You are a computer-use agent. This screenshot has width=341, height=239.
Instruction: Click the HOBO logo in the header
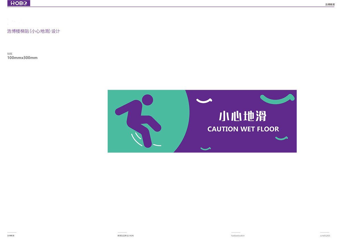coord(19,3)
